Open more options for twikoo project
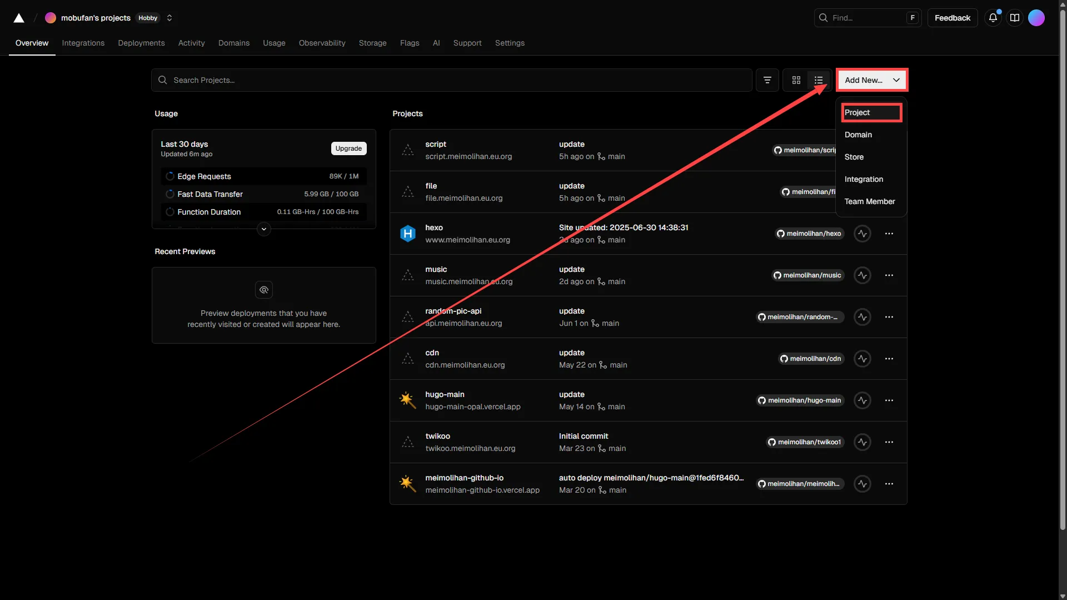The height and width of the screenshot is (600, 1067). click(889, 442)
